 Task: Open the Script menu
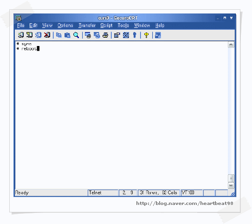pos(106,26)
